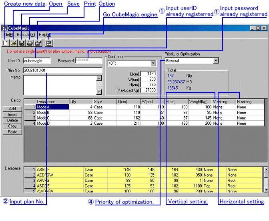Screen dimensions: 269x221
Task: Click the Paste cargo button
Action: pyautogui.click(x=12, y=132)
